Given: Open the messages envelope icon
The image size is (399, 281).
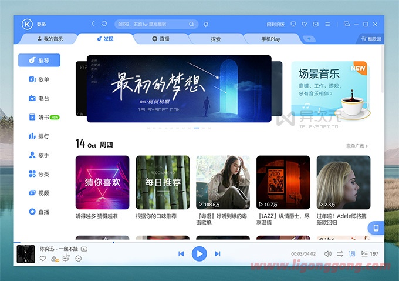Looking at the screenshot, I should click(316, 24).
